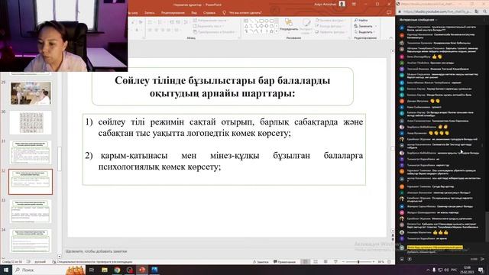Select slide 30 thumbnail
This screenshot has width=489, height=275.
tap(31, 122)
